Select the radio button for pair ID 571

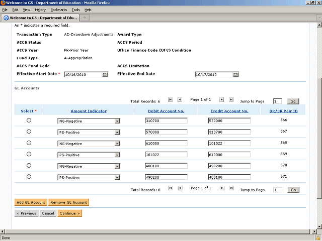tap(29, 177)
